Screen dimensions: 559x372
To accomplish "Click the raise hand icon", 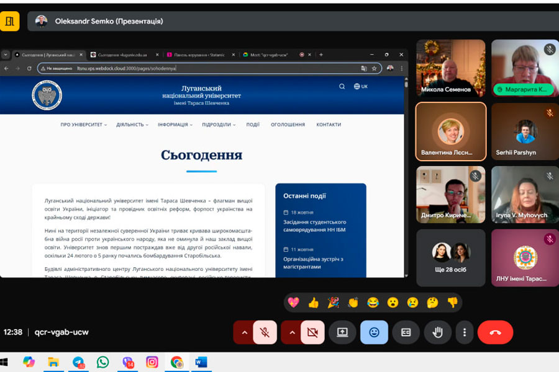I will (437, 332).
